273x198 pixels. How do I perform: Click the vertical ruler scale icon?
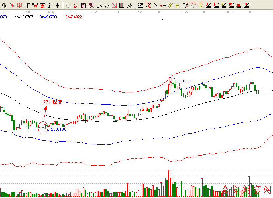tap(140, 5)
